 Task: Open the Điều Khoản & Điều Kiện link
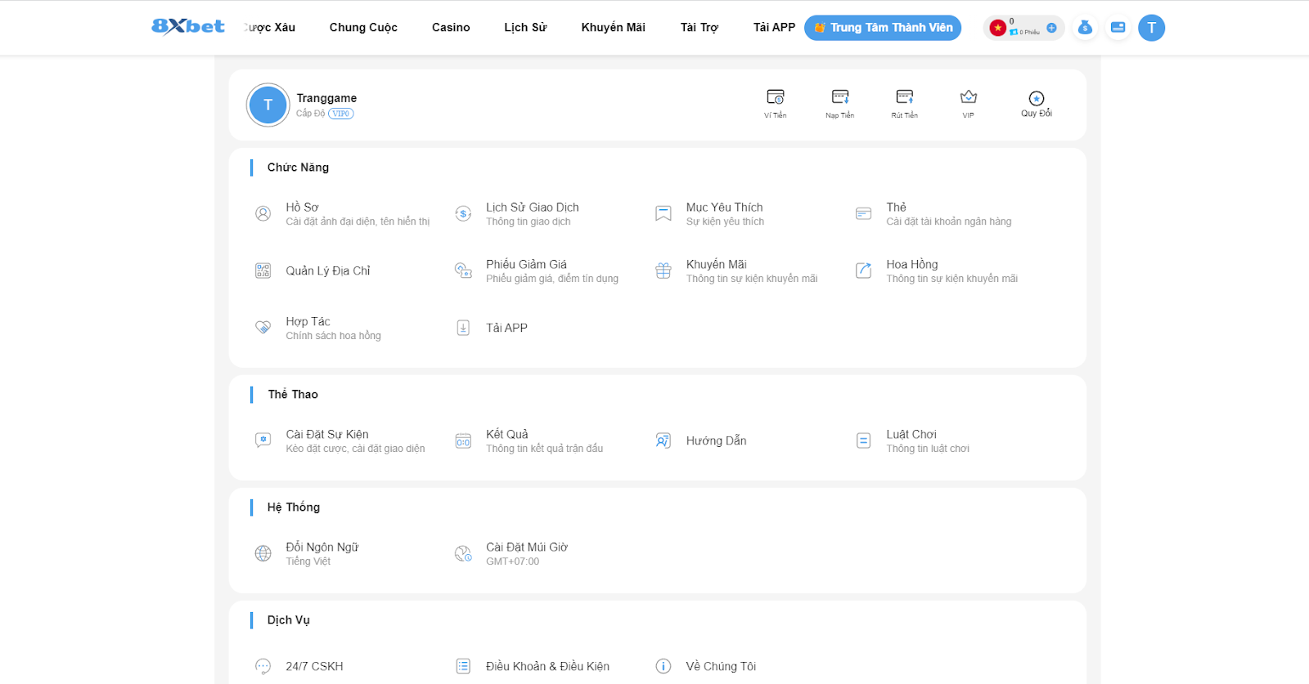pyautogui.click(x=547, y=667)
